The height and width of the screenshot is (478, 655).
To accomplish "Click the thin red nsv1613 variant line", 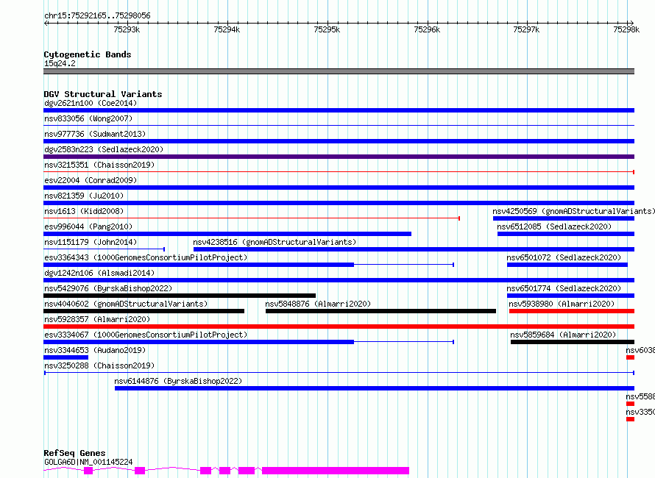I will 252,218.
